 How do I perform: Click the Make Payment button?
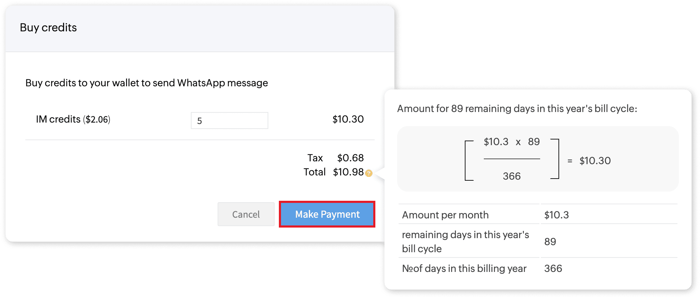[327, 214]
